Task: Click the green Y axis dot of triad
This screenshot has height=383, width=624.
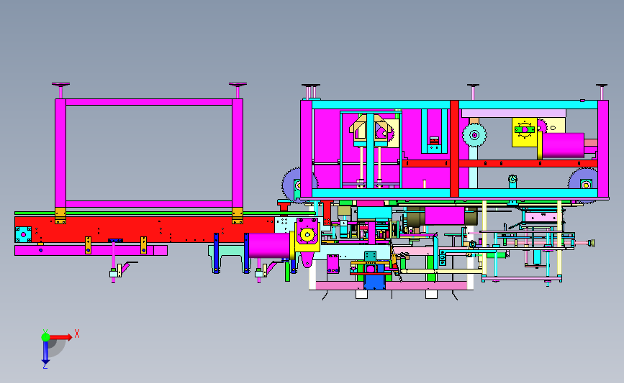Action: [x=45, y=337]
